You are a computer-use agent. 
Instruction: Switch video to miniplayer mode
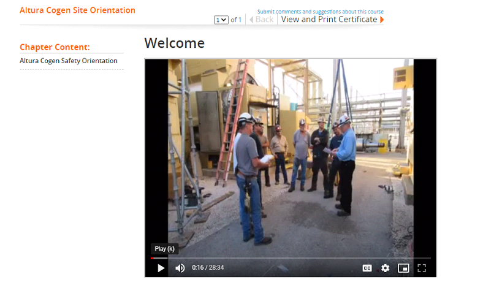(403, 268)
